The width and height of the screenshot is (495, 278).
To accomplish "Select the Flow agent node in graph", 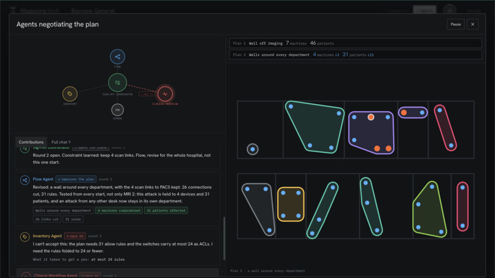I will pos(117,57).
